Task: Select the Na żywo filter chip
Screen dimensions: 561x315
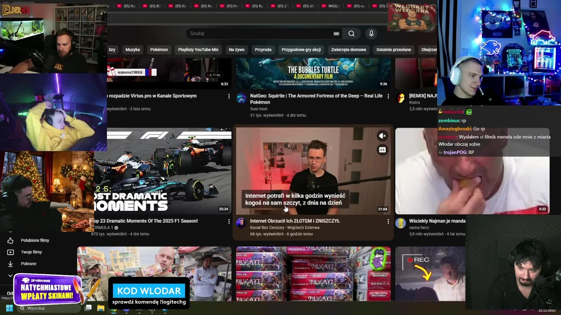Action: (x=237, y=50)
